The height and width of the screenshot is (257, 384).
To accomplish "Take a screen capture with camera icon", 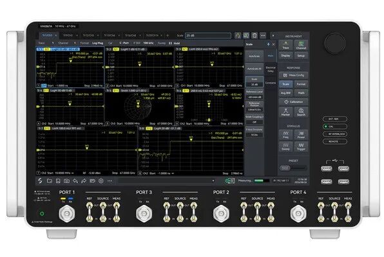I will [66, 181].
